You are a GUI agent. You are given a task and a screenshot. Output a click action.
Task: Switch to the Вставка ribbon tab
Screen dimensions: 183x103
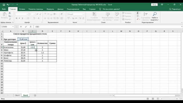[22, 9]
